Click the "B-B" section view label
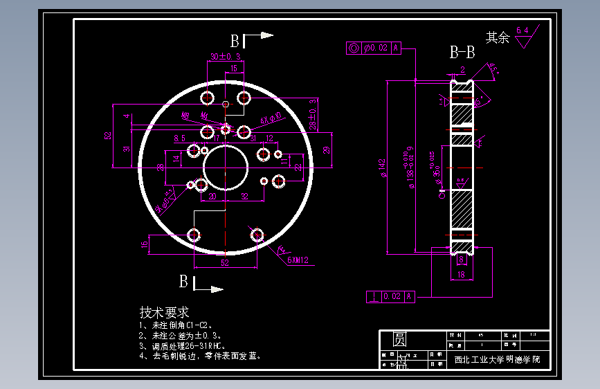600x389 pixels. point(462,53)
